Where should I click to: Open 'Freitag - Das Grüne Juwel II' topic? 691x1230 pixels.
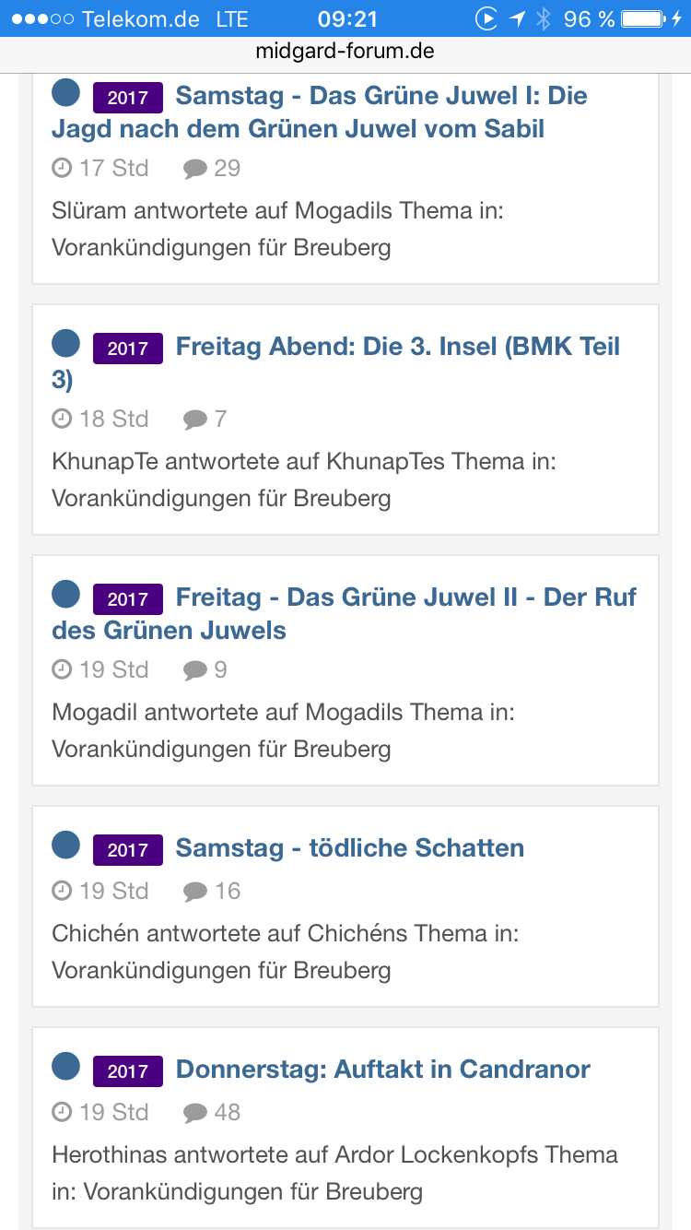(405, 597)
